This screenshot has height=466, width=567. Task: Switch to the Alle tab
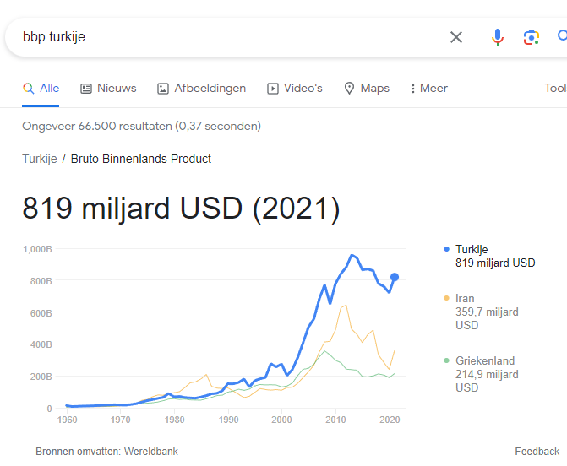pos(41,88)
